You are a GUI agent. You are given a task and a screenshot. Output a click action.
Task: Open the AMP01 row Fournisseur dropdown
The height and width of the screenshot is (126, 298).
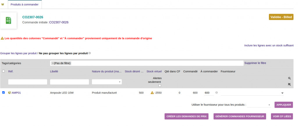[x=252, y=93]
